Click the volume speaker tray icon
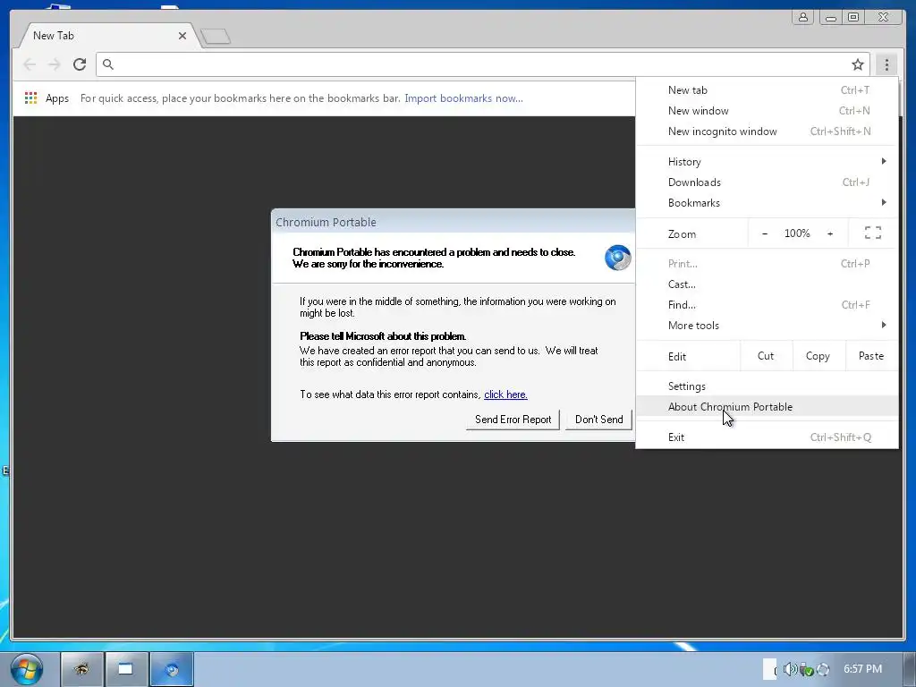The width and height of the screenshot is (916, 687). coord(790,669)
